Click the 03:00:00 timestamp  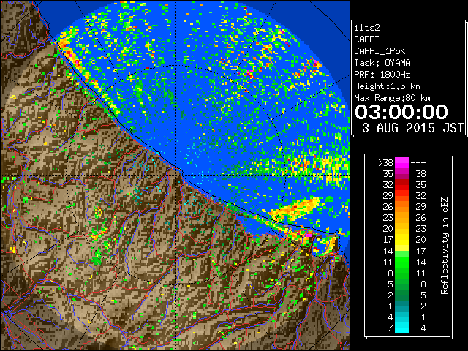tap(401, 112)
